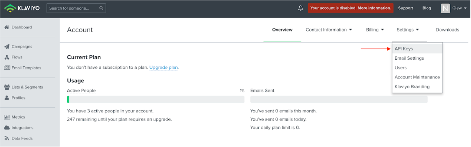This screenshot has width=471, height=147.
Task: Click the Dashboard home icon
Action: [x=7, y=27]
